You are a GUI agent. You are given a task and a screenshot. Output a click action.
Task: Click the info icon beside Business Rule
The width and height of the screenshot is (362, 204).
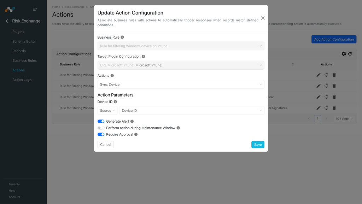122,37
